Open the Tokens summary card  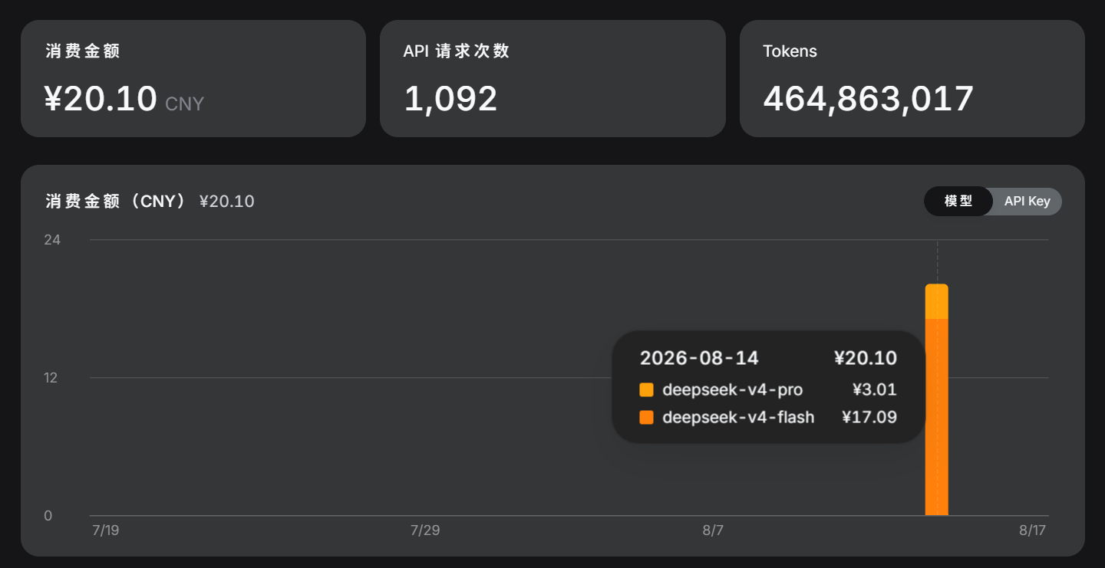pyautogui.click(x=912, y=78)
